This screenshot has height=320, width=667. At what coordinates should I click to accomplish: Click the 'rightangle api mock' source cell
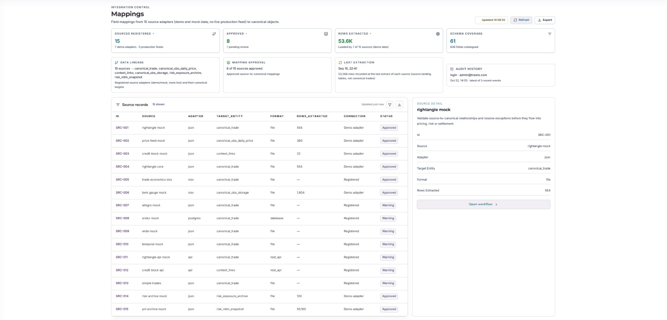pyautogui.click(x=156, y=257)
